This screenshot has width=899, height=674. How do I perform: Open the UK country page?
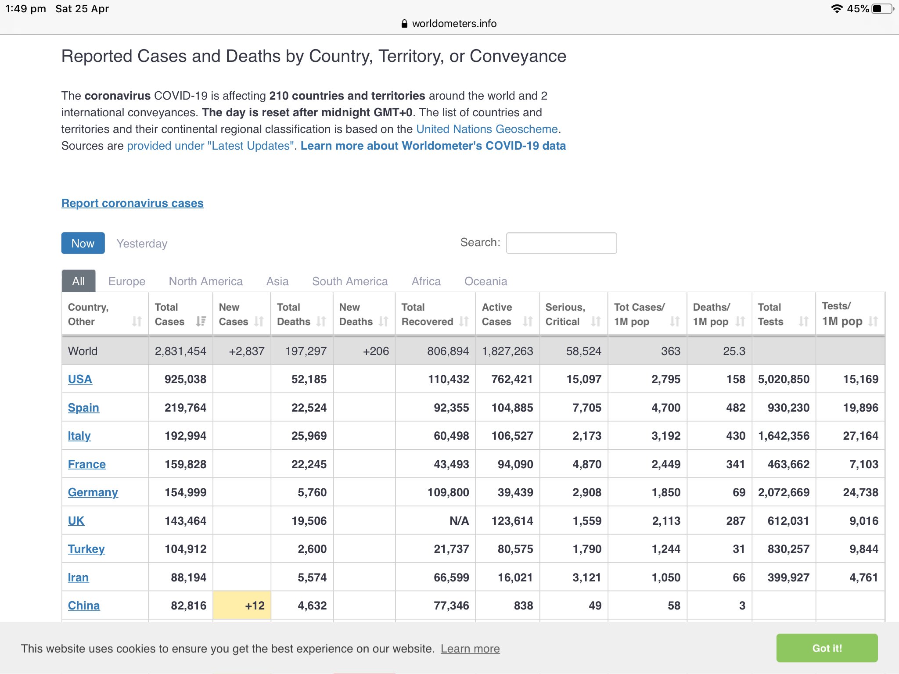[76, 521]
